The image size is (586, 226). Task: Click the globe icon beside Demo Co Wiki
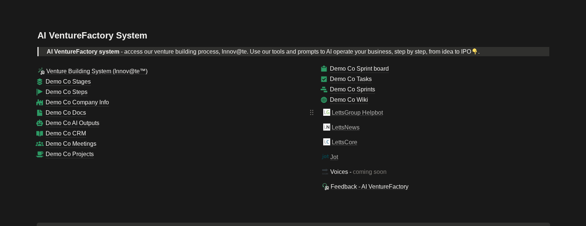click(x=324, y=100)
